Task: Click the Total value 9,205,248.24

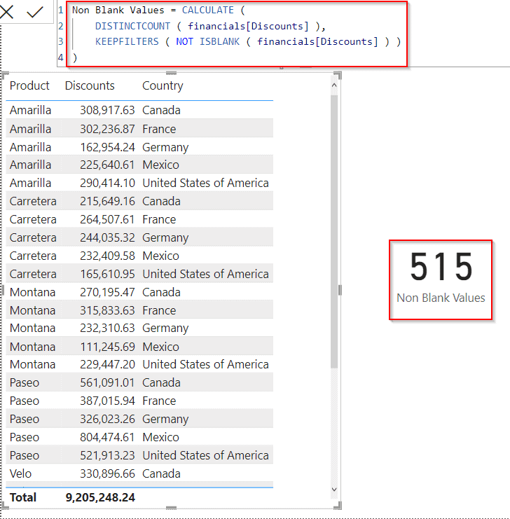Action: click(x=100, y=497)
